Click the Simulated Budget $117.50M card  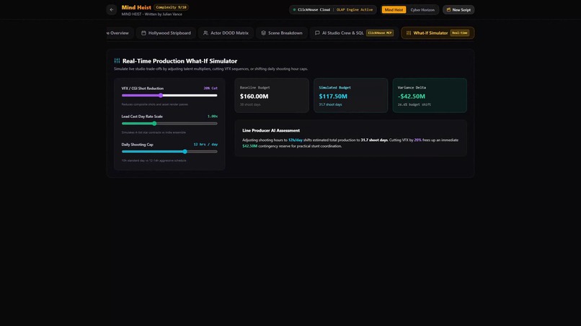tap(350, 96)
